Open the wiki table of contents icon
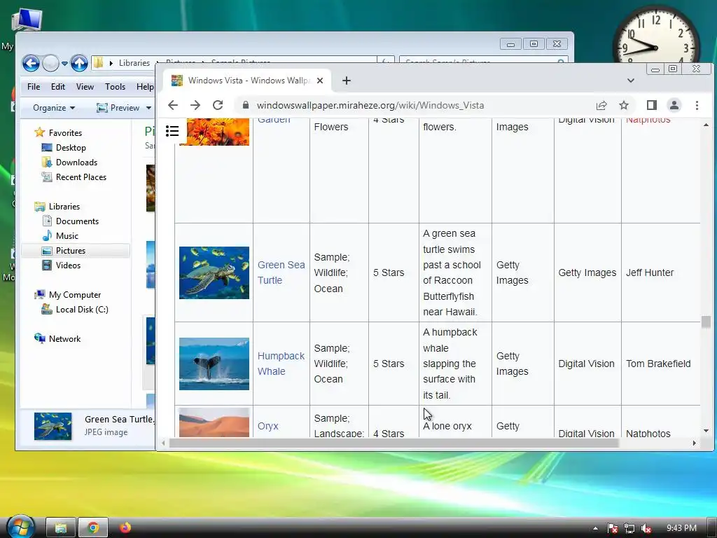This screenshot has width=717, height=538. click(x=172, y=131)
